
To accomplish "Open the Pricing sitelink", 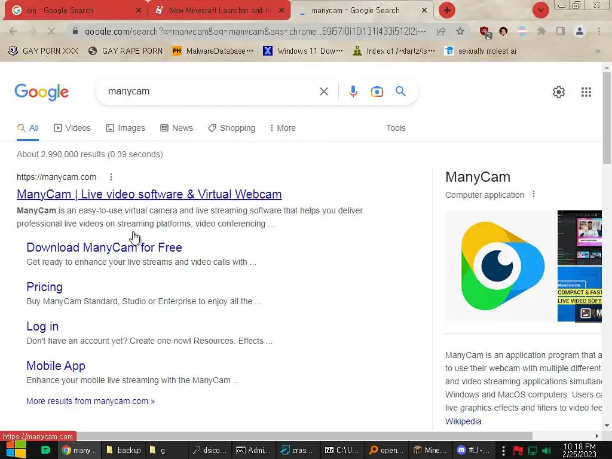I will (x=44, y=287).
